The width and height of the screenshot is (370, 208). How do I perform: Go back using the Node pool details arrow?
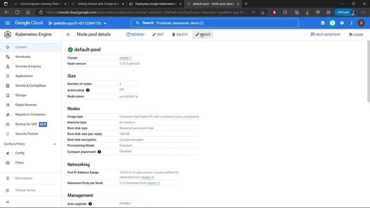coord(68,35)
